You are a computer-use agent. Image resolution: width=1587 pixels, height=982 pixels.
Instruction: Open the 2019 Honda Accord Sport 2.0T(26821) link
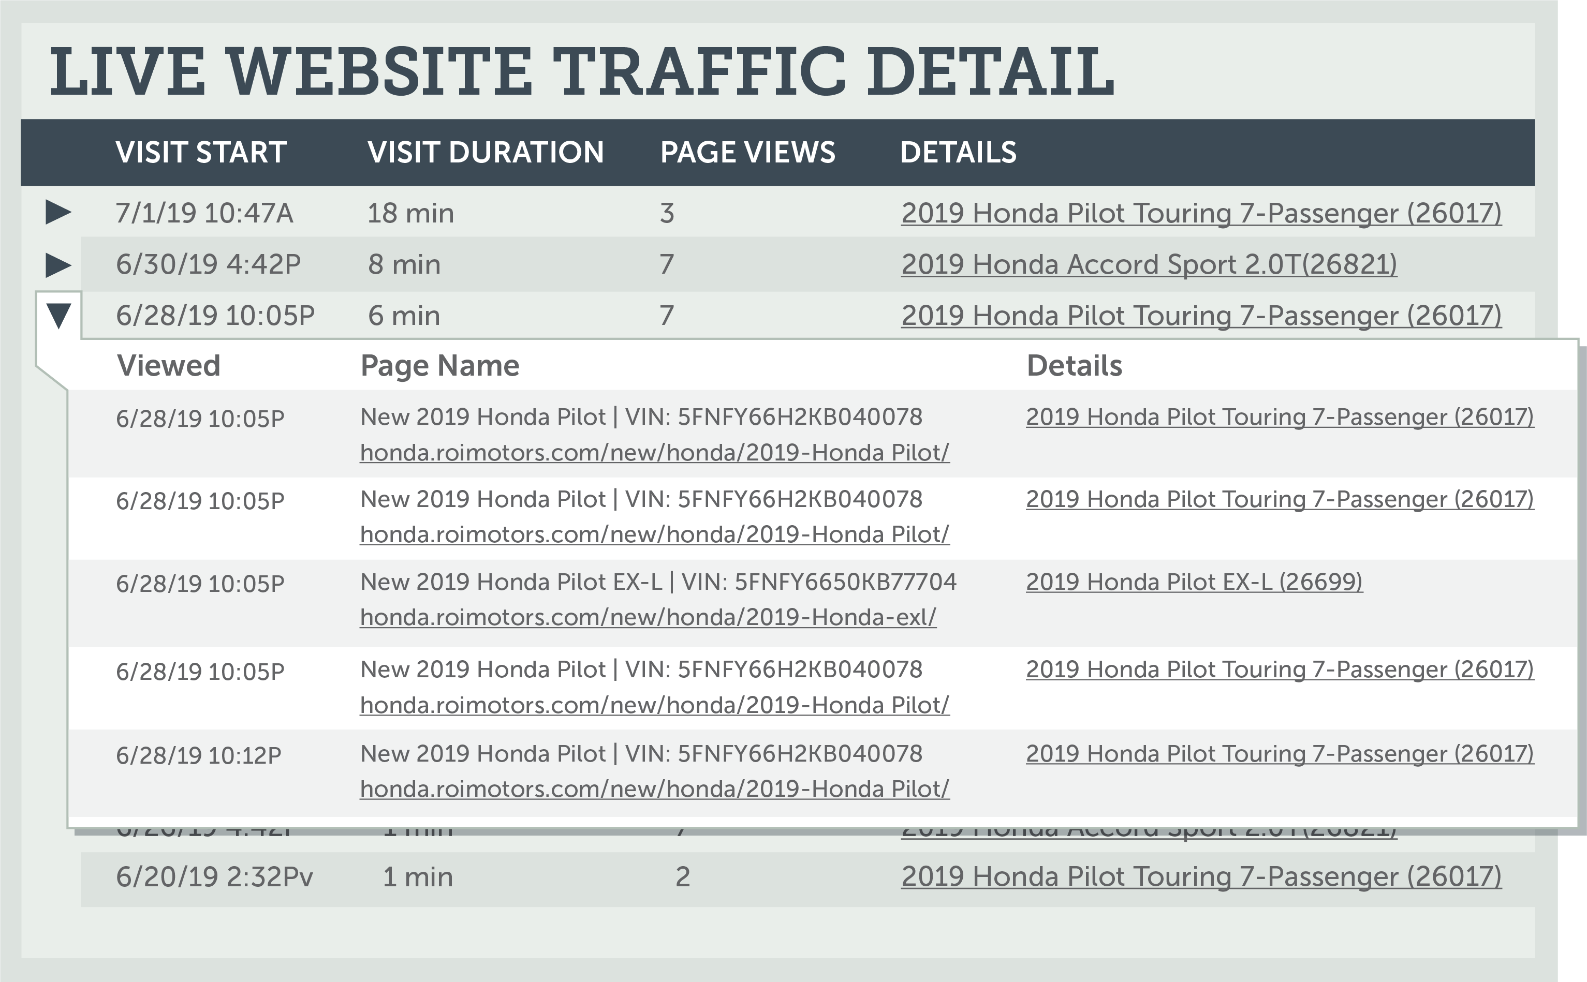click(1149, 264)
